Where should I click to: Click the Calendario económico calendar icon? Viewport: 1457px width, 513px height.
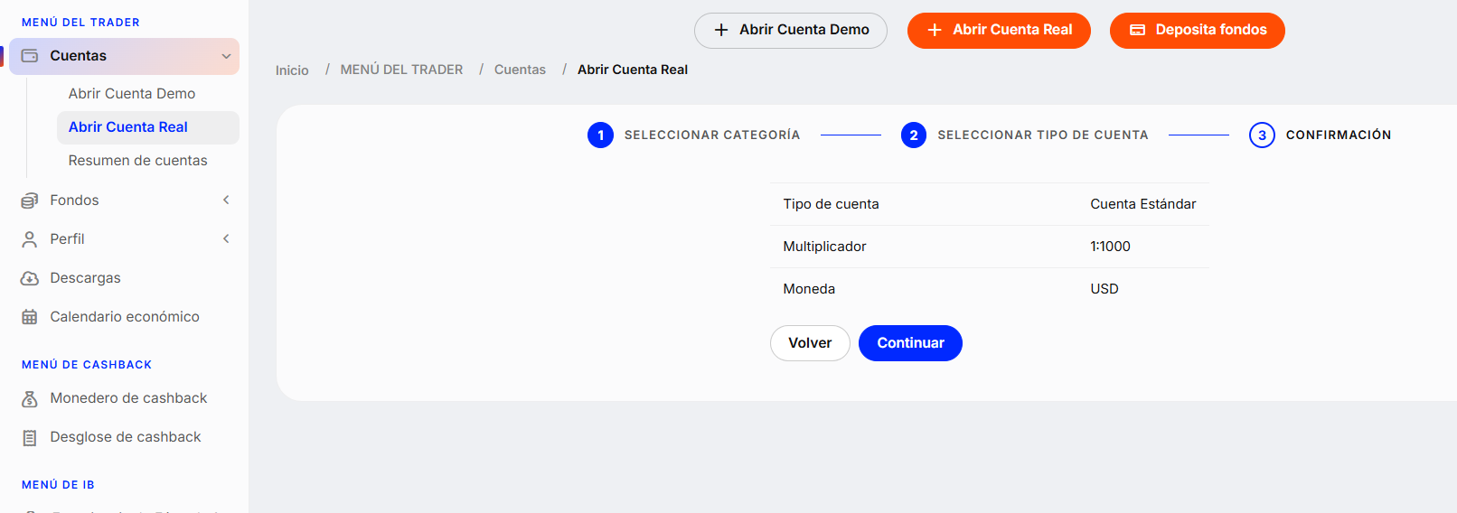pos(30,317)
